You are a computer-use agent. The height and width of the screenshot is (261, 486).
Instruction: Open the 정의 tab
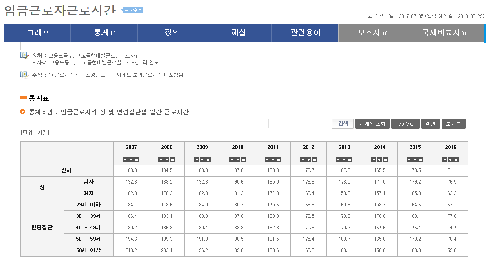coord(171,33)
